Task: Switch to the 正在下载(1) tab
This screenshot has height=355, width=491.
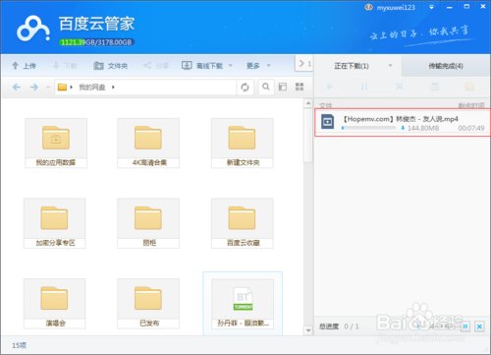Action: click(x=352, y=66)
